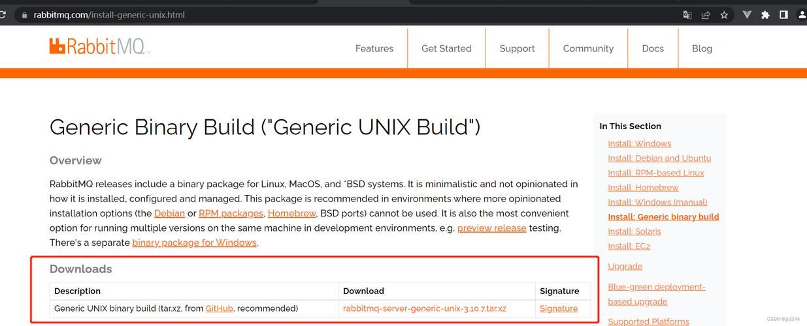
Task: Open the Features menu item
Action: pyautogui.click(x=374, y=48)
